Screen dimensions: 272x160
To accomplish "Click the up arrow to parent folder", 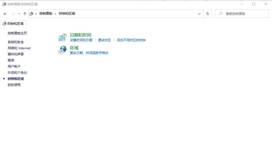I will [25, 14].
